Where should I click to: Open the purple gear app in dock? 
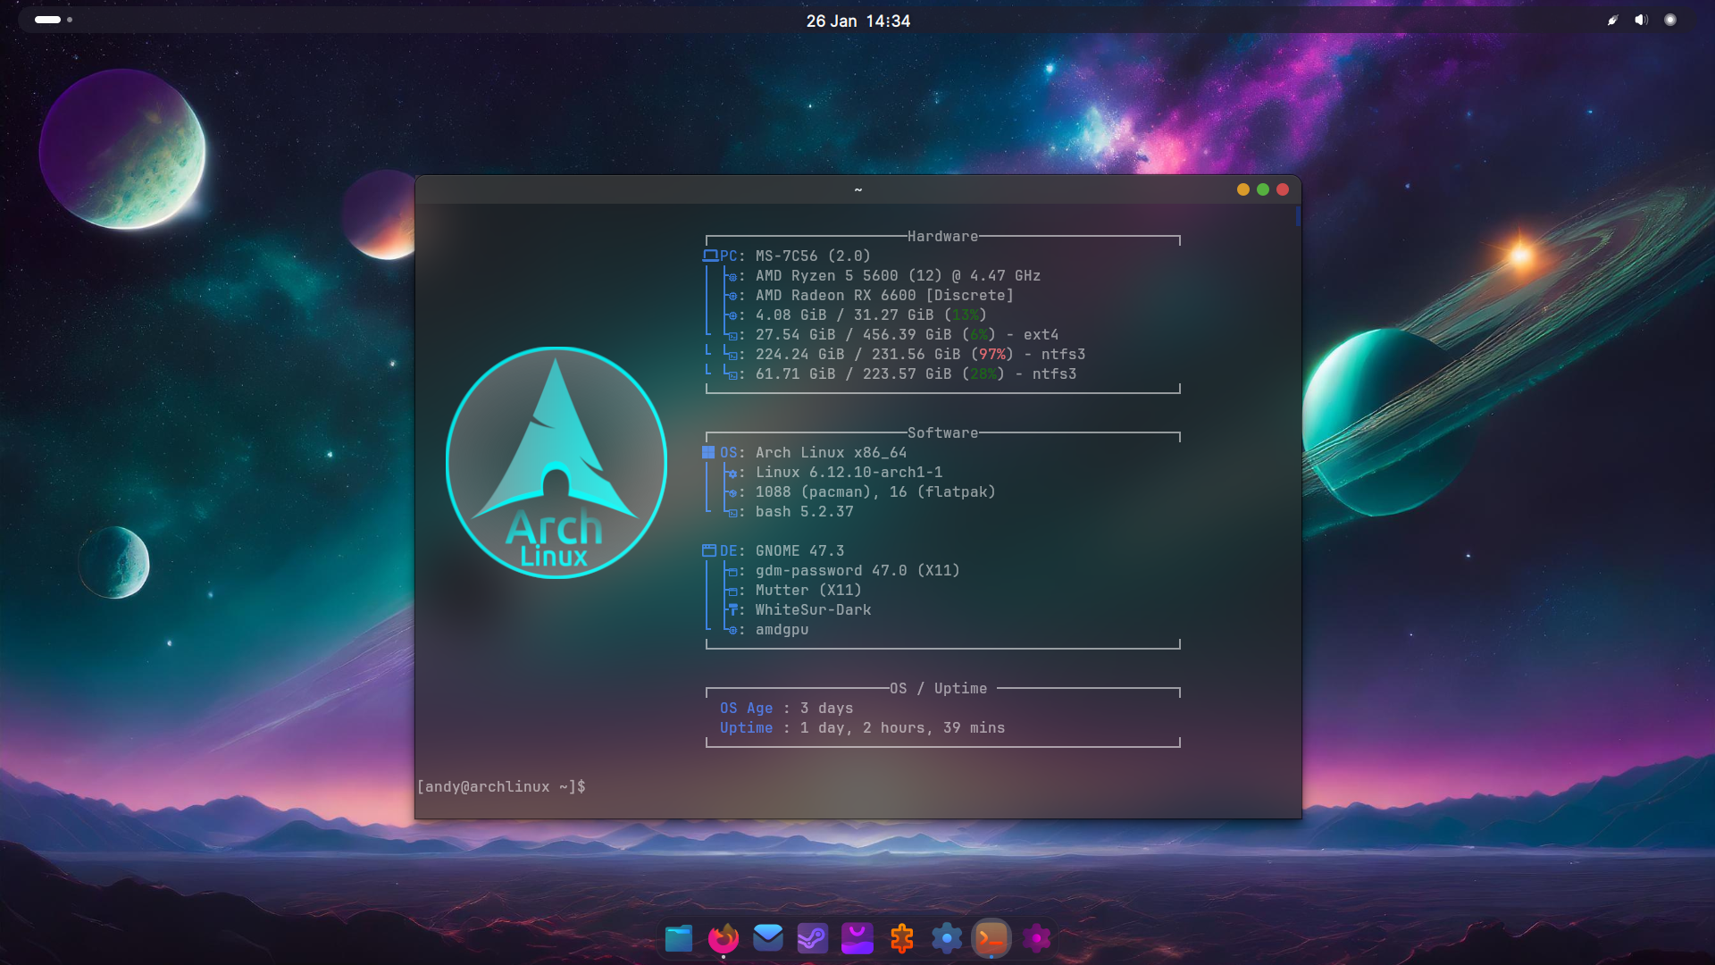1036,938
